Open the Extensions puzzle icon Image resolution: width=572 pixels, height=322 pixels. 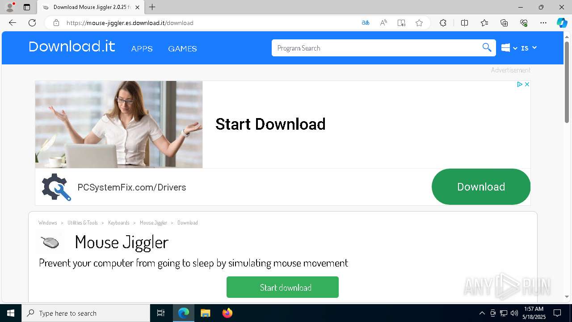coord(443,23)
